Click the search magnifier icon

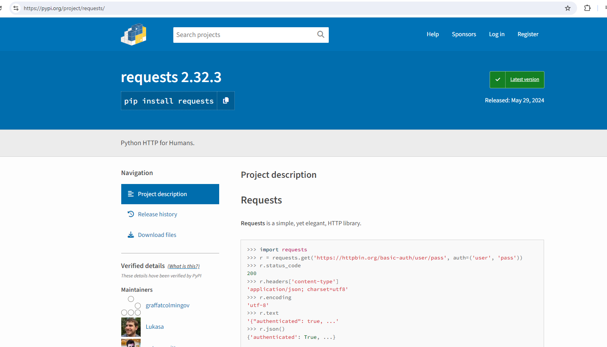tap(321, 35)
